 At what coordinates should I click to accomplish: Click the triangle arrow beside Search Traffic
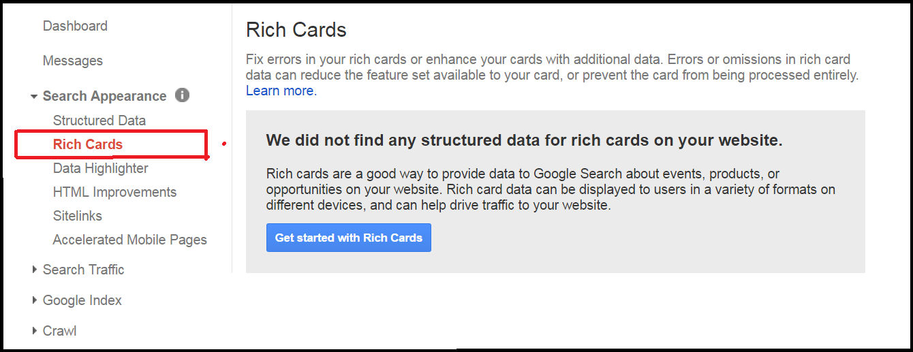coord(34,270)
